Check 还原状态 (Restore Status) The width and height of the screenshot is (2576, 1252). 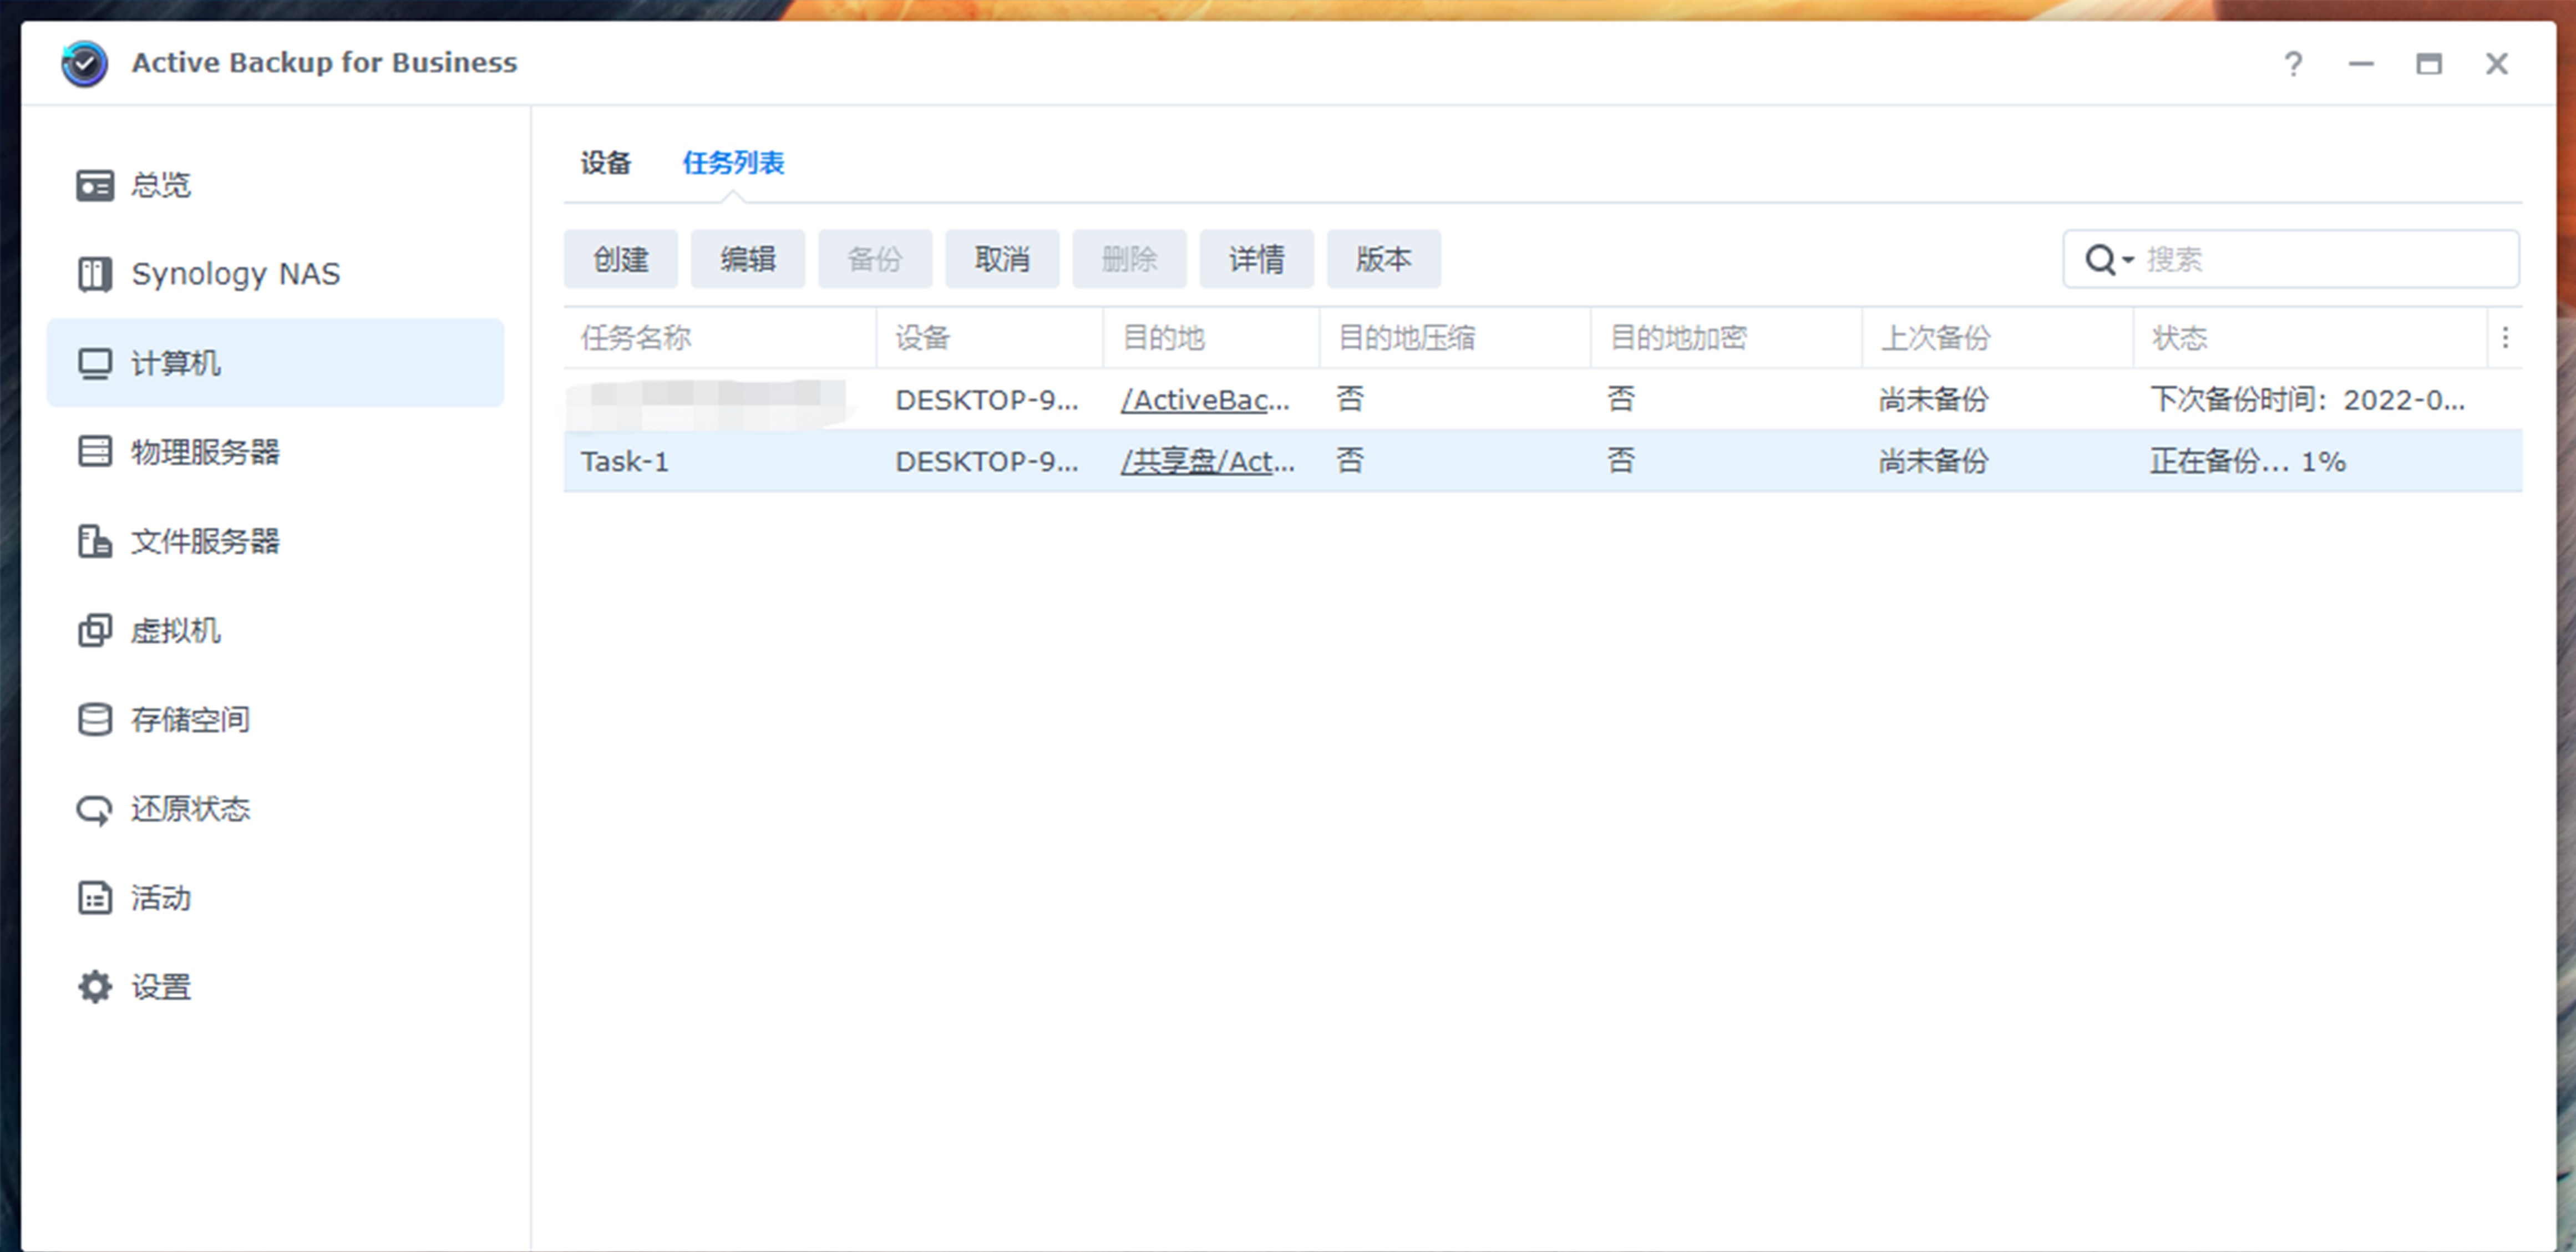point(190,809)
